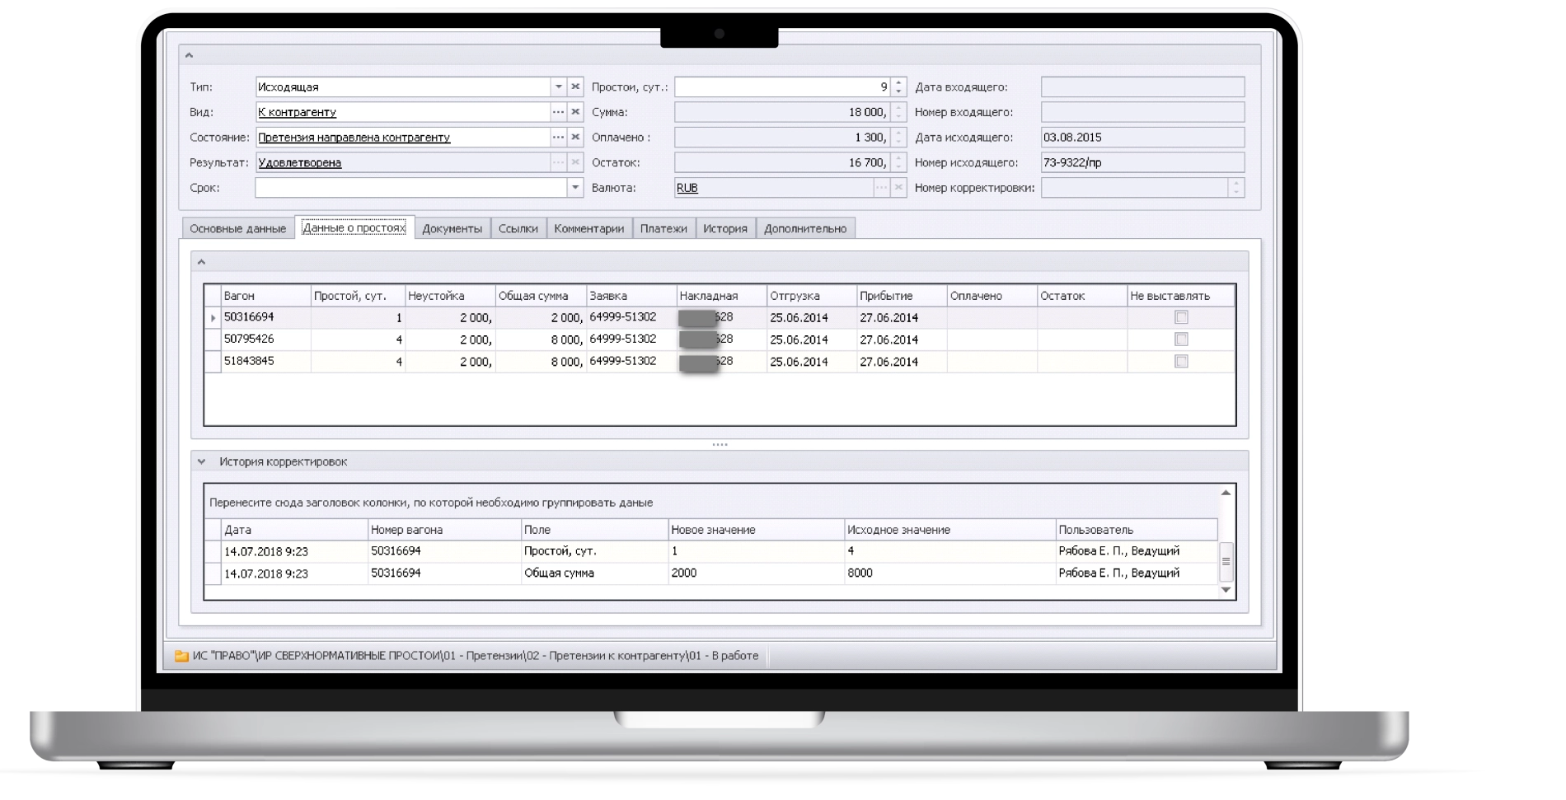This screenshot has width=1566, height=800.
Task: Open the Срок dropdown arrow
Action: [575, 188]
